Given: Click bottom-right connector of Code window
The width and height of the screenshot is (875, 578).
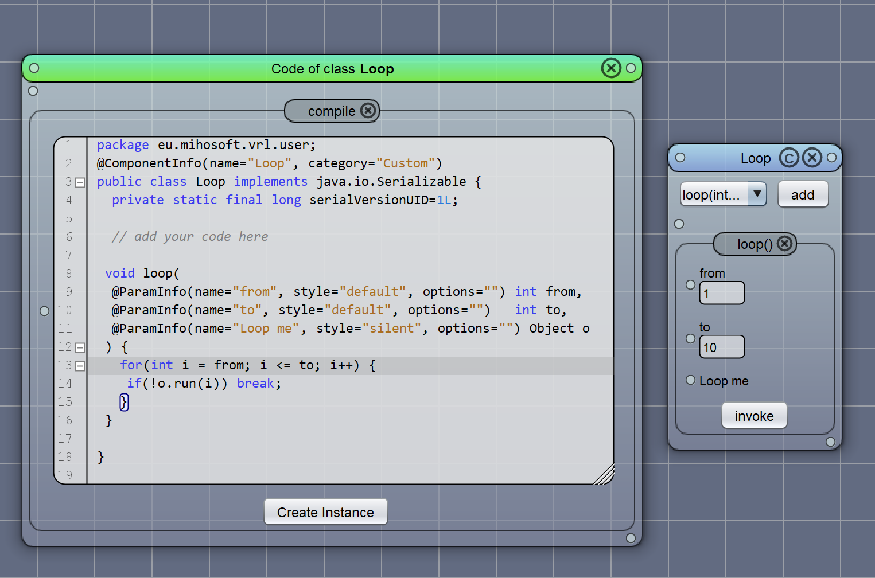Looking at the screenshot, I should click(631, 538).
